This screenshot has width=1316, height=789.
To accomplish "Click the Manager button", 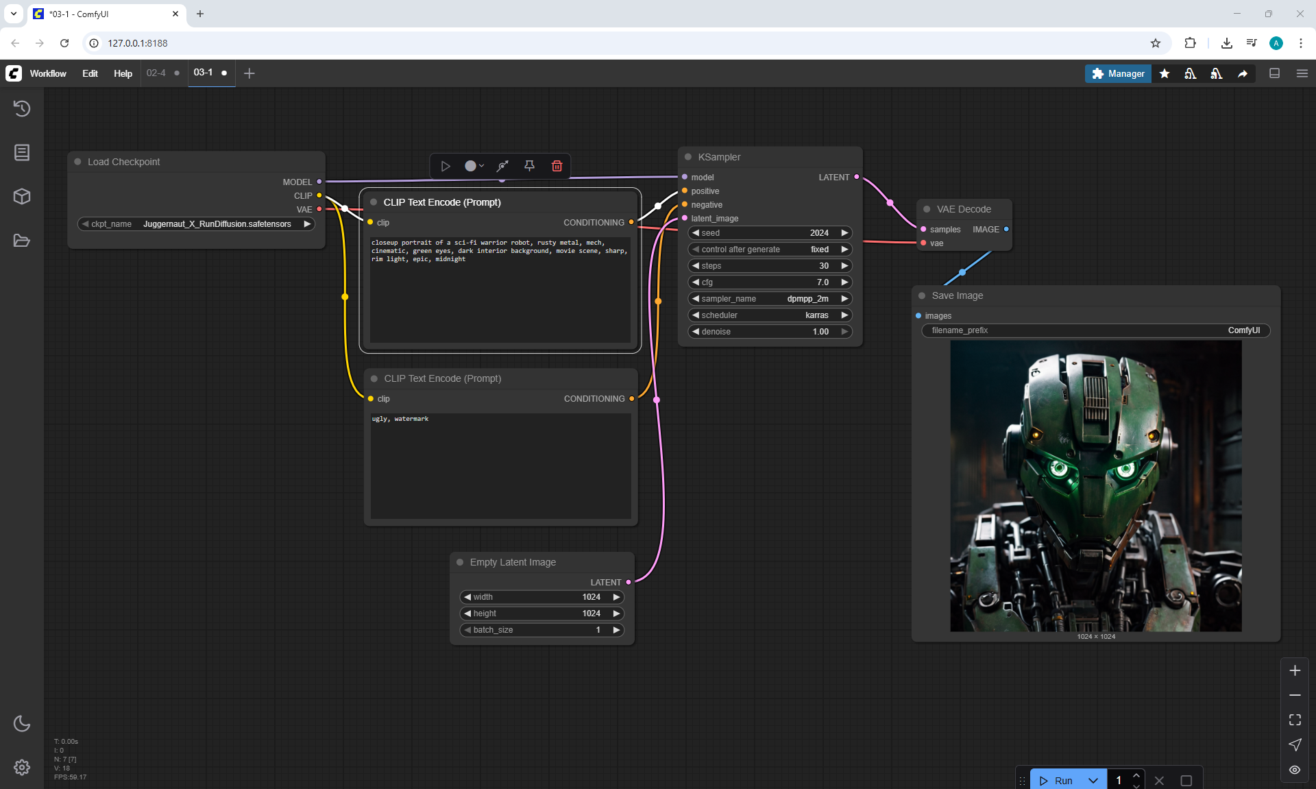I will tap(1118, 73).
